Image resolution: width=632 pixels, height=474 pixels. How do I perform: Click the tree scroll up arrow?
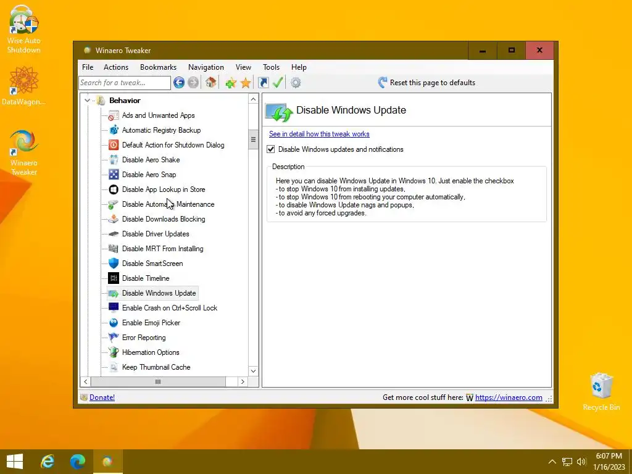(253, 99)
